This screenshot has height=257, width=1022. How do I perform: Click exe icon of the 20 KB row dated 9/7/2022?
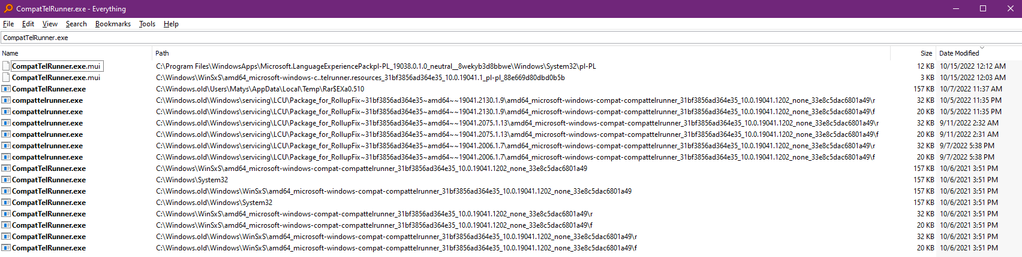point(6,157)
